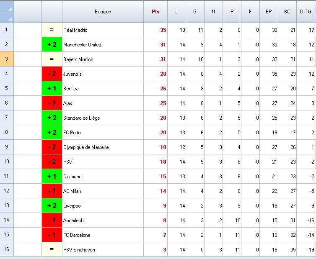The width and height of the screenshot is (316, 259).
Task: Click the Equipes column header
Action: point(103,12)
